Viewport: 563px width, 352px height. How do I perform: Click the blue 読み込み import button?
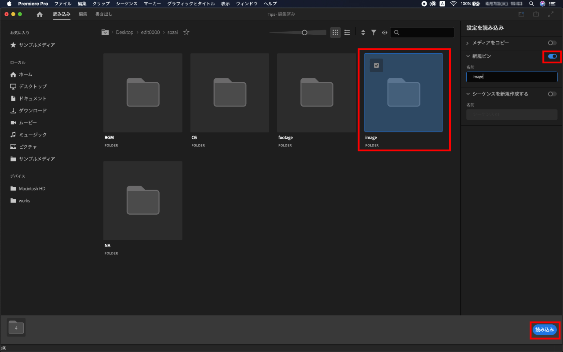pyautogui.click(x=545, y=330)
